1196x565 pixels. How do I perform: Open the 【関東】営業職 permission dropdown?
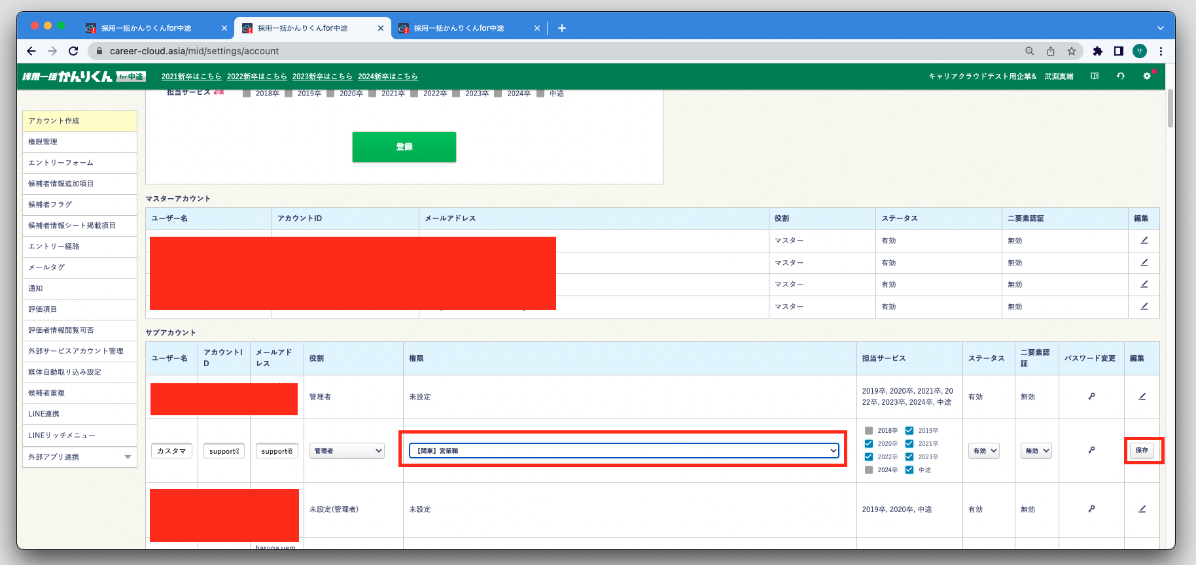[x=624, y=451]
